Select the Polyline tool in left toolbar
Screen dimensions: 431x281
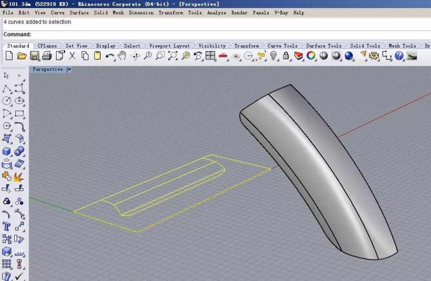[7, 88]
